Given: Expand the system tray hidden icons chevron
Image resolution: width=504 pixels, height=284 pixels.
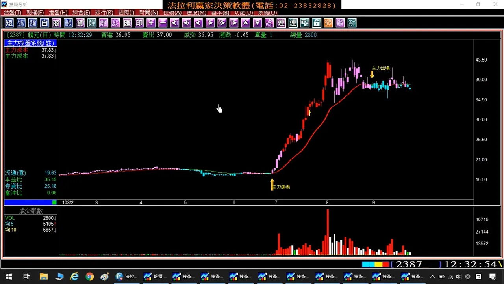Looking at the screenshot, I should [432, 277].
